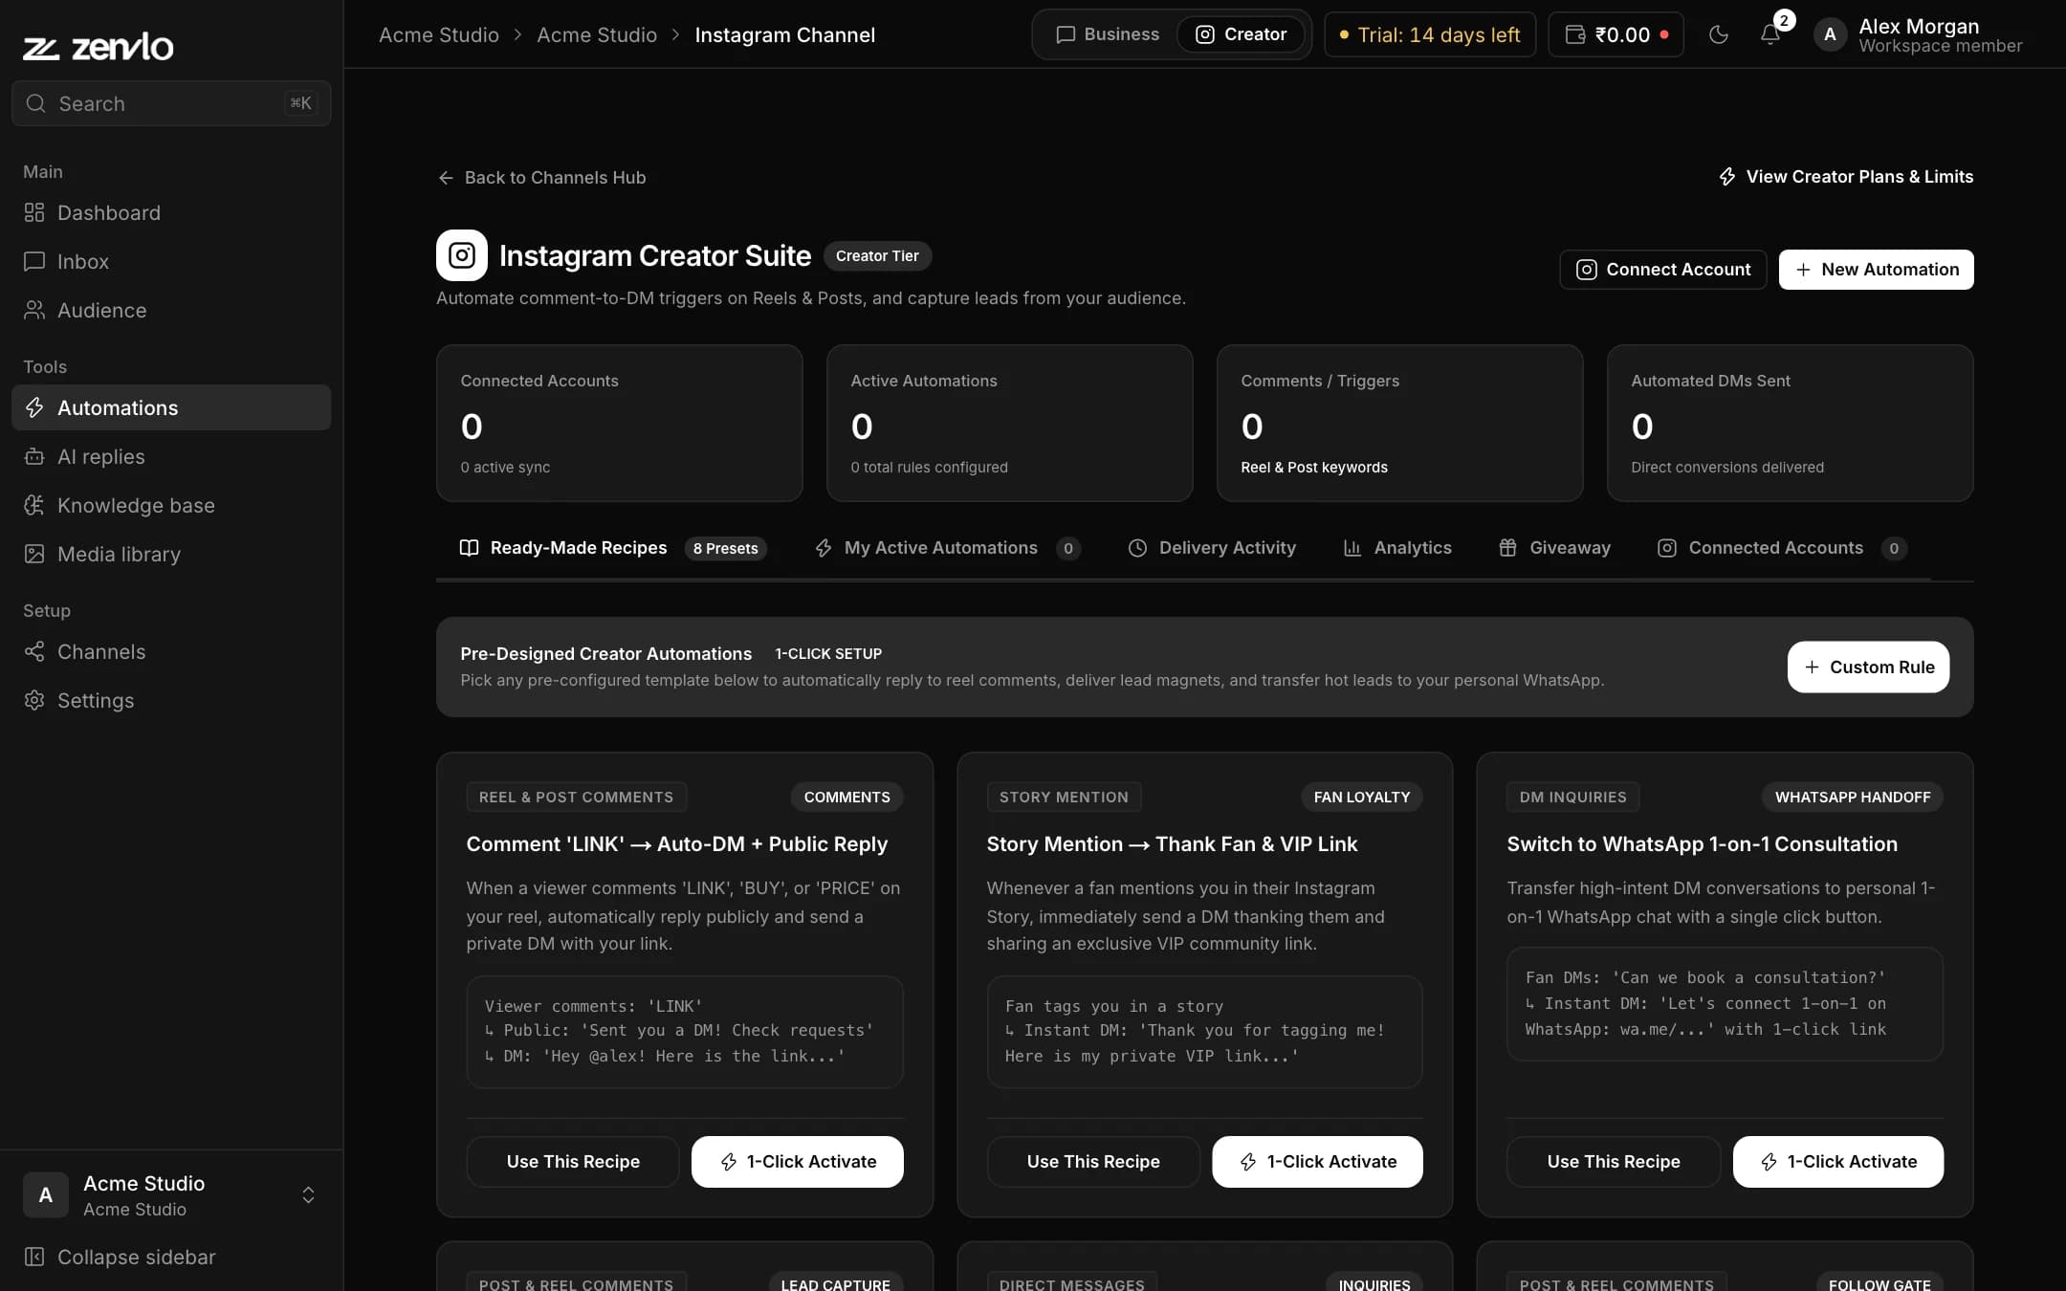Click Active Automations stat card

(x=1010, y=423)
